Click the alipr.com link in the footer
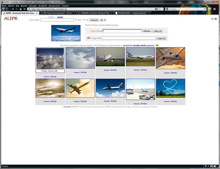220x169 pixels. pos(67,107)
